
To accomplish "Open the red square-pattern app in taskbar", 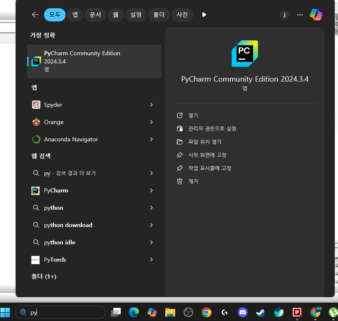I will (x=297, y=312).
